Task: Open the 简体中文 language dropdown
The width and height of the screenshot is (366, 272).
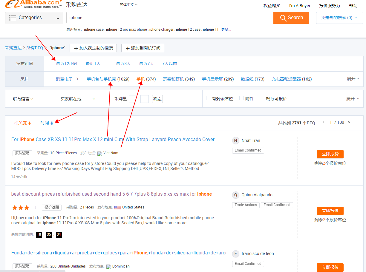Action: [x=128, y=5]
